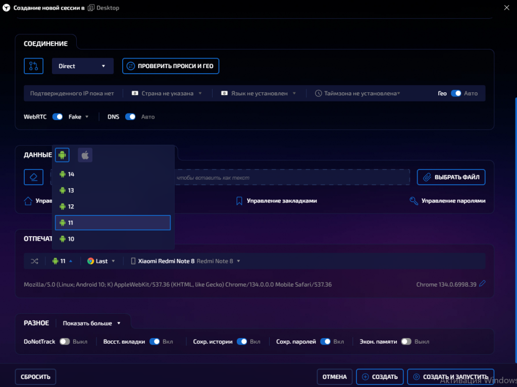Image resolution: width=517 pixels, height=387 pixels.
Task: Click the shuffle random fingerprint icon
Action: 34,261
